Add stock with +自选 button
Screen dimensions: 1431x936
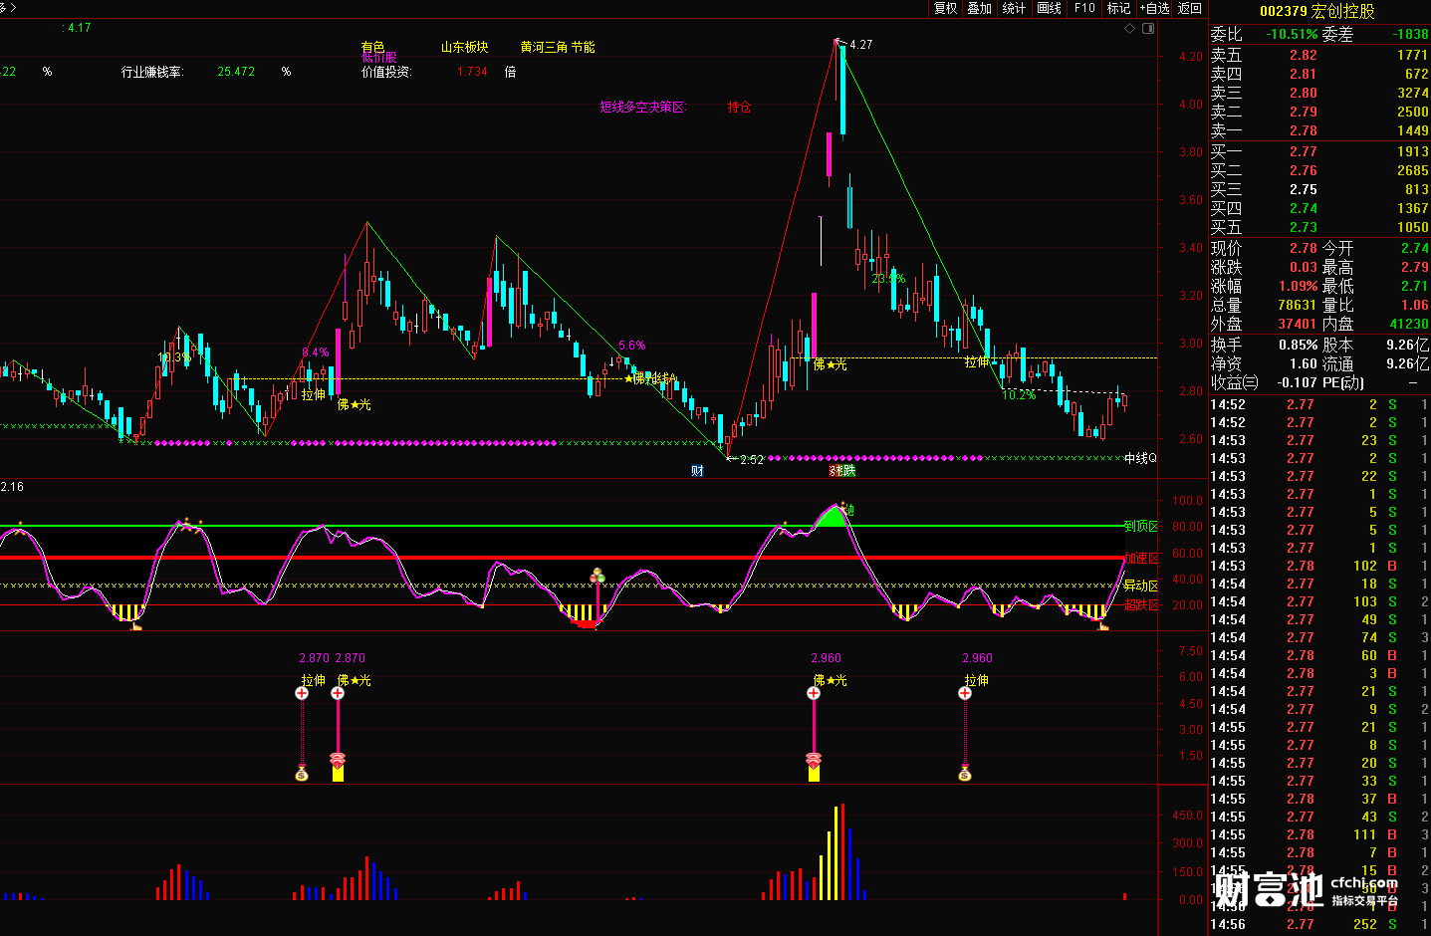pyautogui.click(x=1154, y=8)
